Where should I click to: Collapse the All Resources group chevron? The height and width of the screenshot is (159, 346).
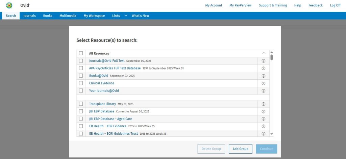264,53
